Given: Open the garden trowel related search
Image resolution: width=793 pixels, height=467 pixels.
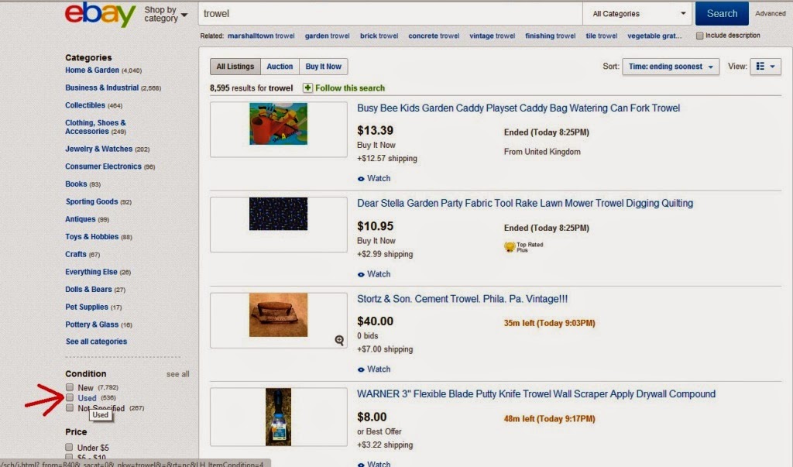Looking at the screenshot, I should point(328,36).
